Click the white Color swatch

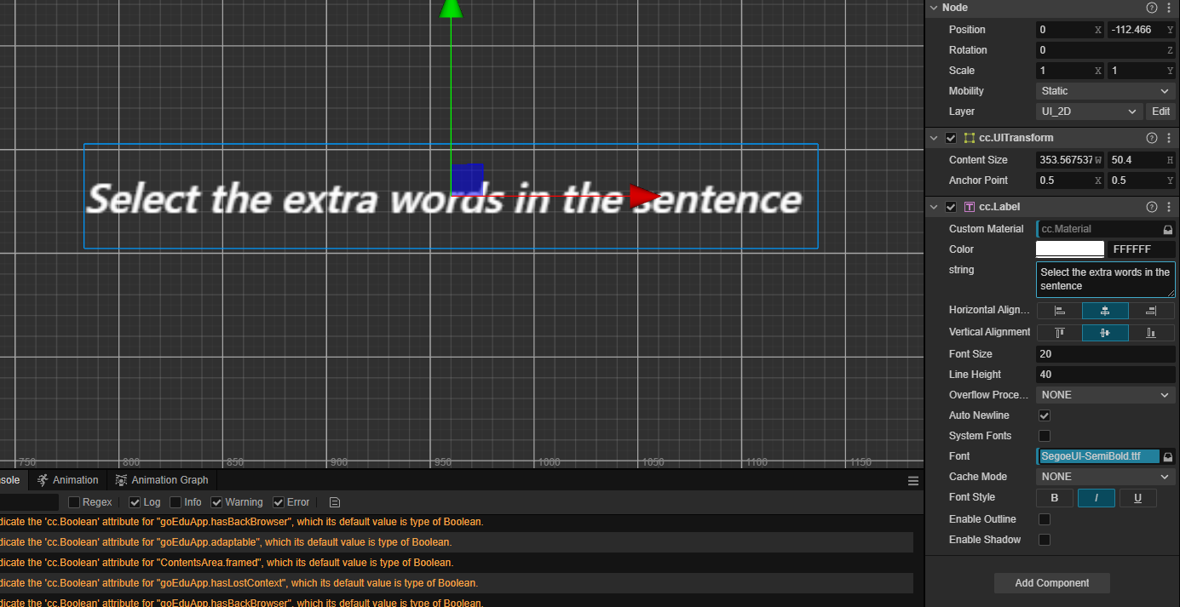point(1069,249)
